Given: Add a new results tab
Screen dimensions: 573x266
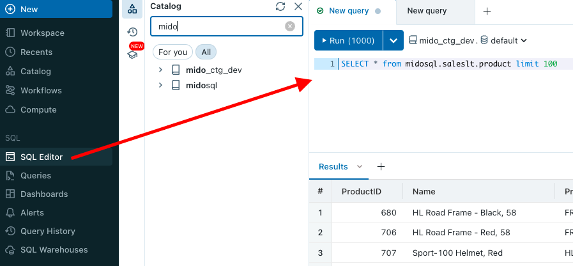Looking at the screenshot, I should click(381, 167).
